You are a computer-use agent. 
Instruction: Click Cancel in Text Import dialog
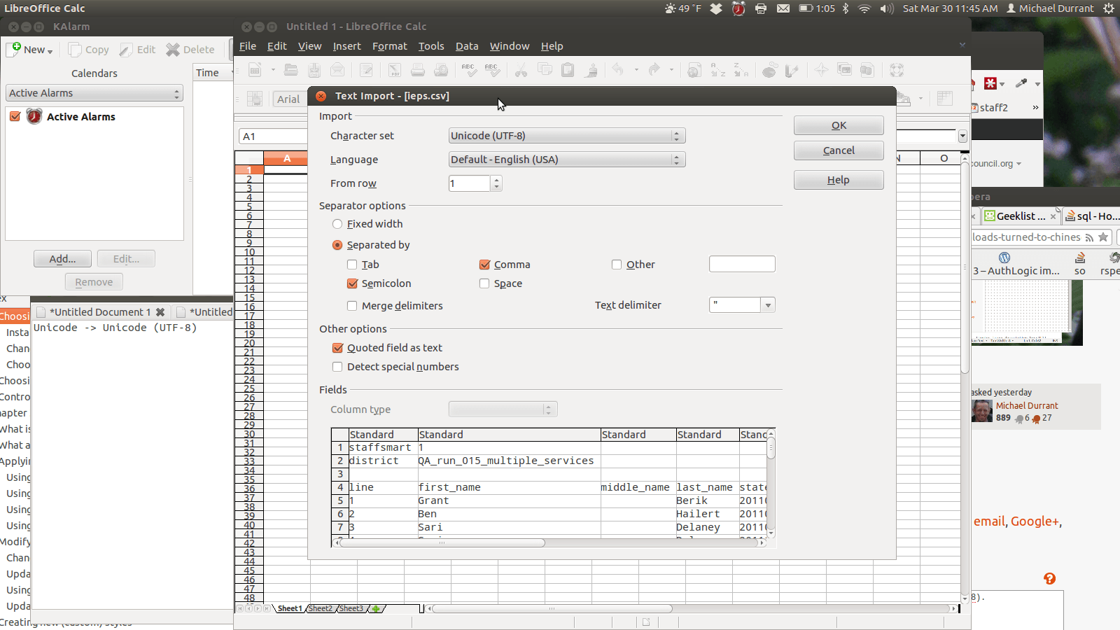click(x=839, y=150)
